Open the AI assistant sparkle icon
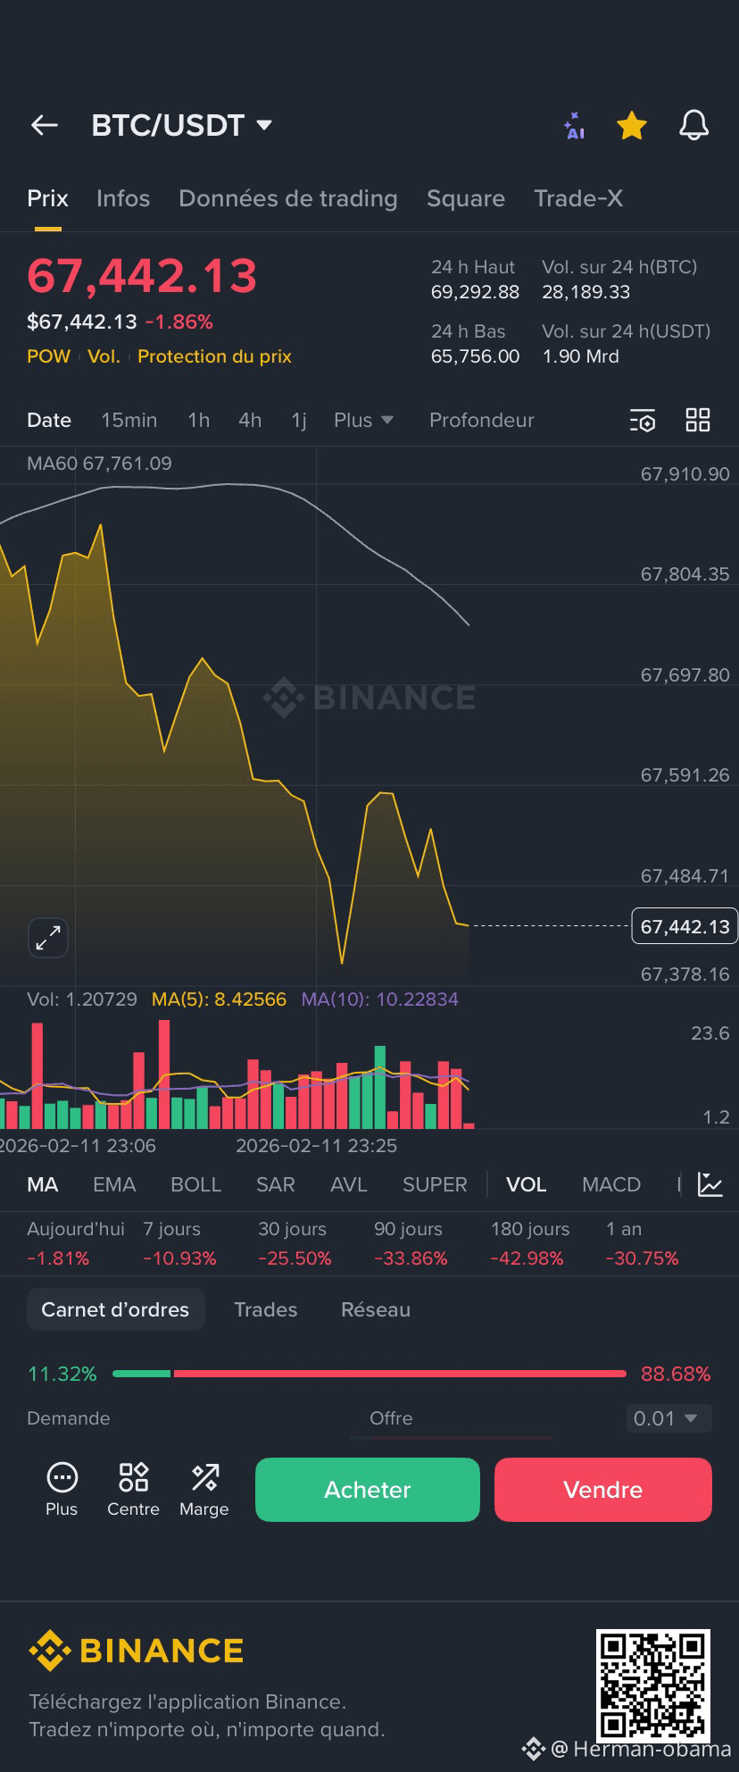Screen dimensions: 739x1772 coord(574,126)
